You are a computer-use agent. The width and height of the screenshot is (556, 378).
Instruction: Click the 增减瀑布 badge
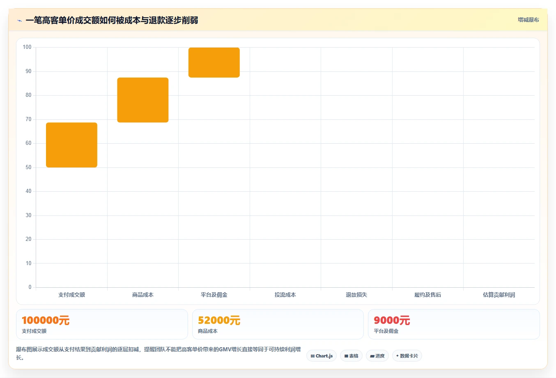point(528,20)
